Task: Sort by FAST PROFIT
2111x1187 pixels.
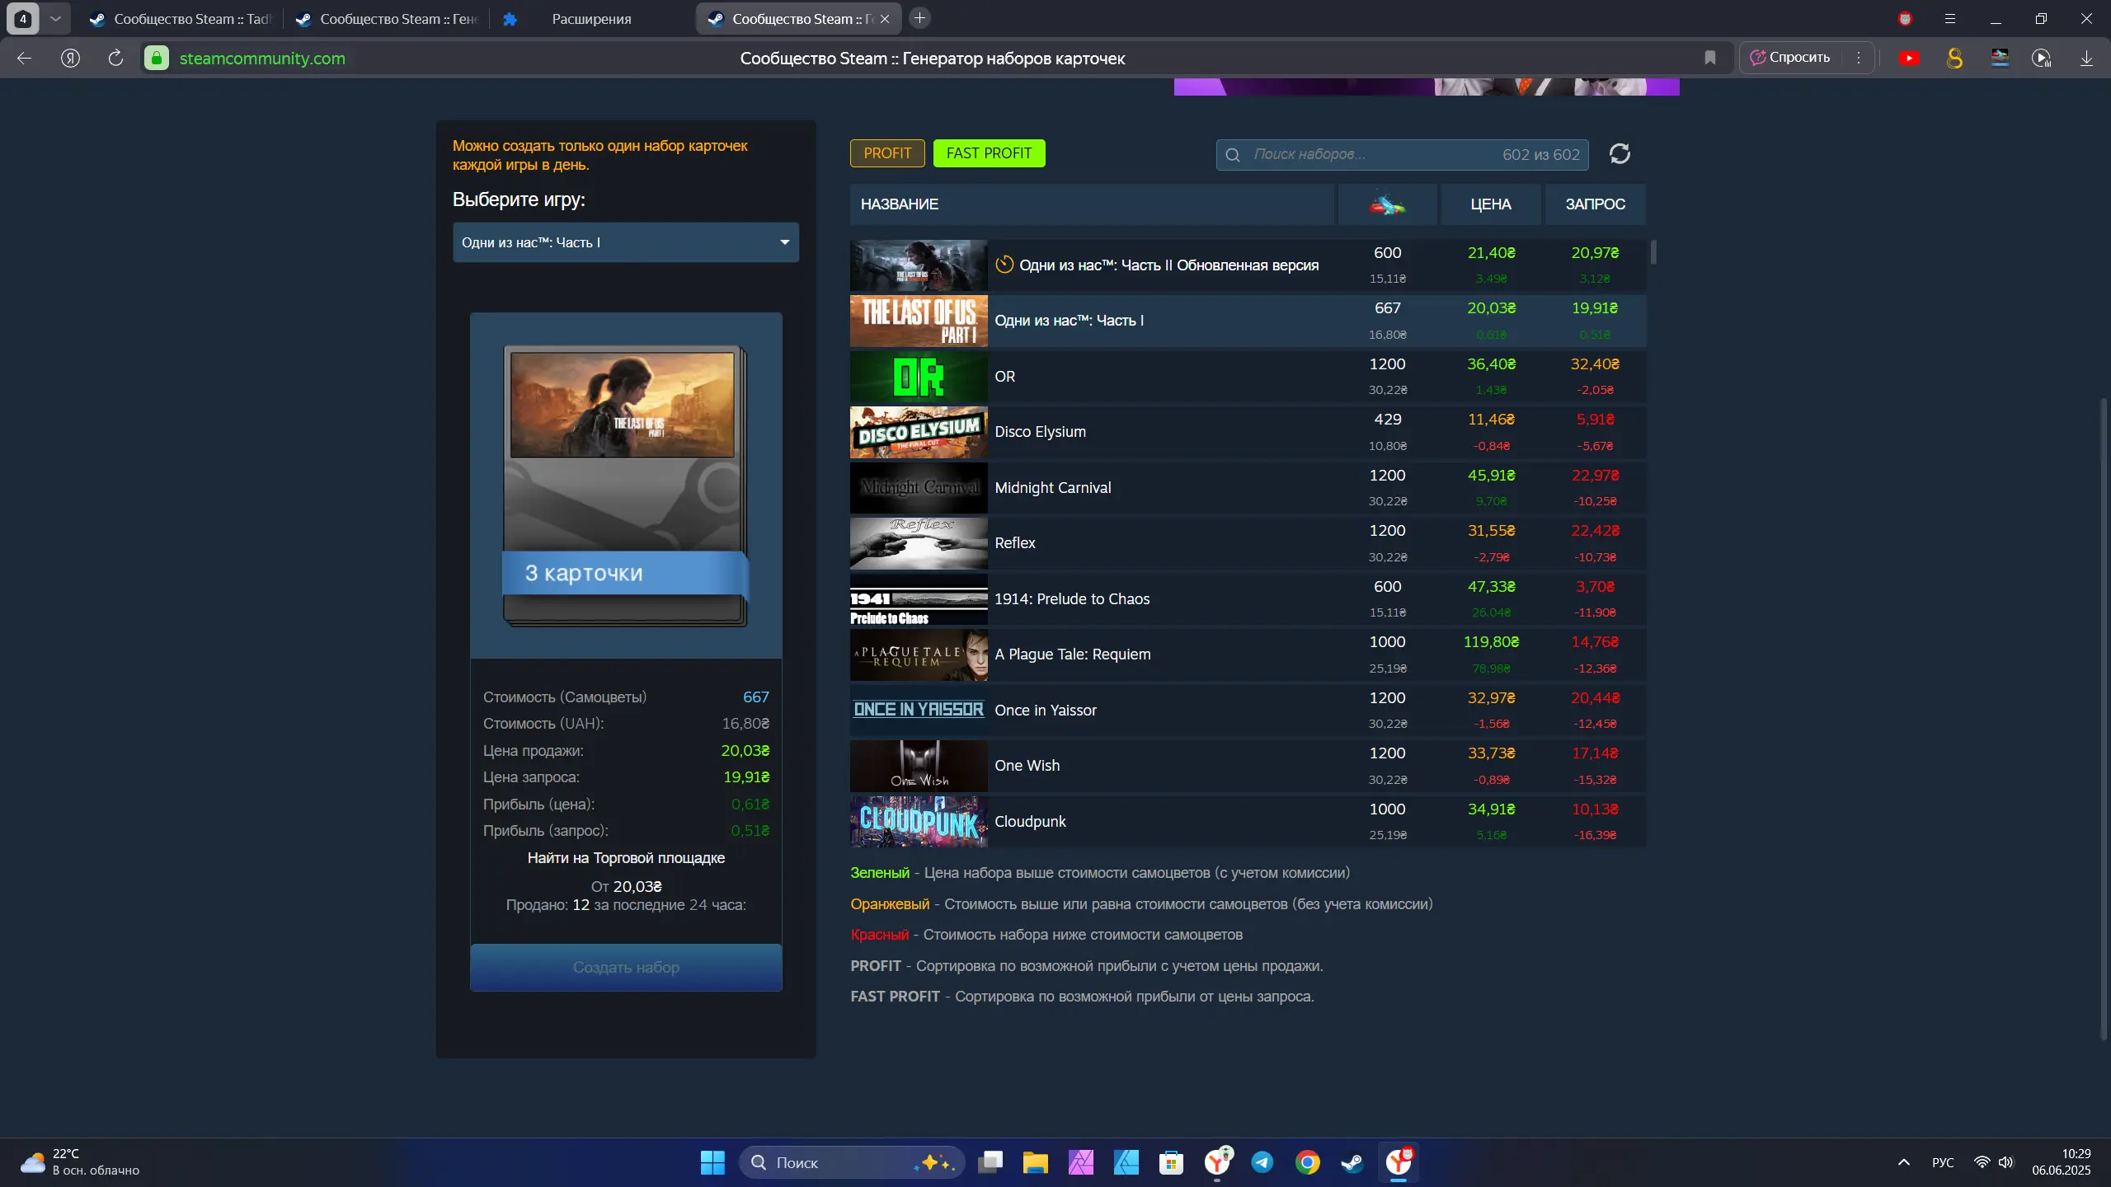Action: 989,153
